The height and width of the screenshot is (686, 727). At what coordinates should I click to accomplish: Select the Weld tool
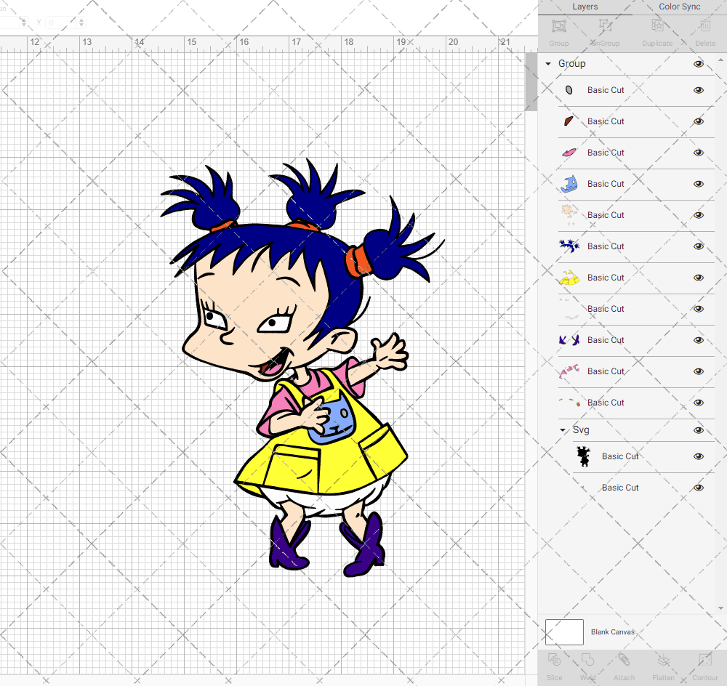click(x=587, y=660)
